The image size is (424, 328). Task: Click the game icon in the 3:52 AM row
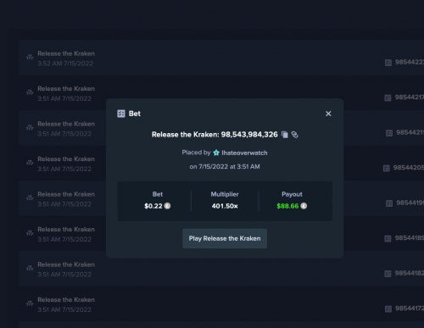30,58
